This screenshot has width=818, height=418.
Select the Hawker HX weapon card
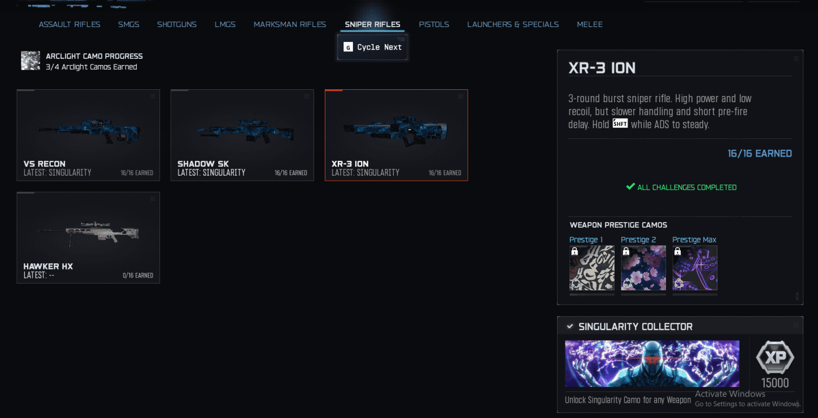88,237
